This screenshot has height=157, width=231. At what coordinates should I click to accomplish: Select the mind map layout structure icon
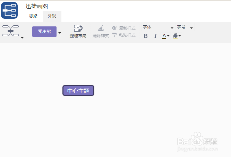tap(10, 31)
